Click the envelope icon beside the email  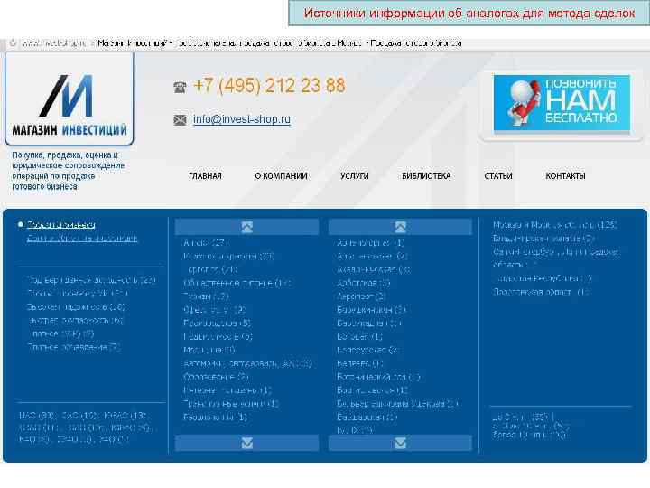pos(180,120)
